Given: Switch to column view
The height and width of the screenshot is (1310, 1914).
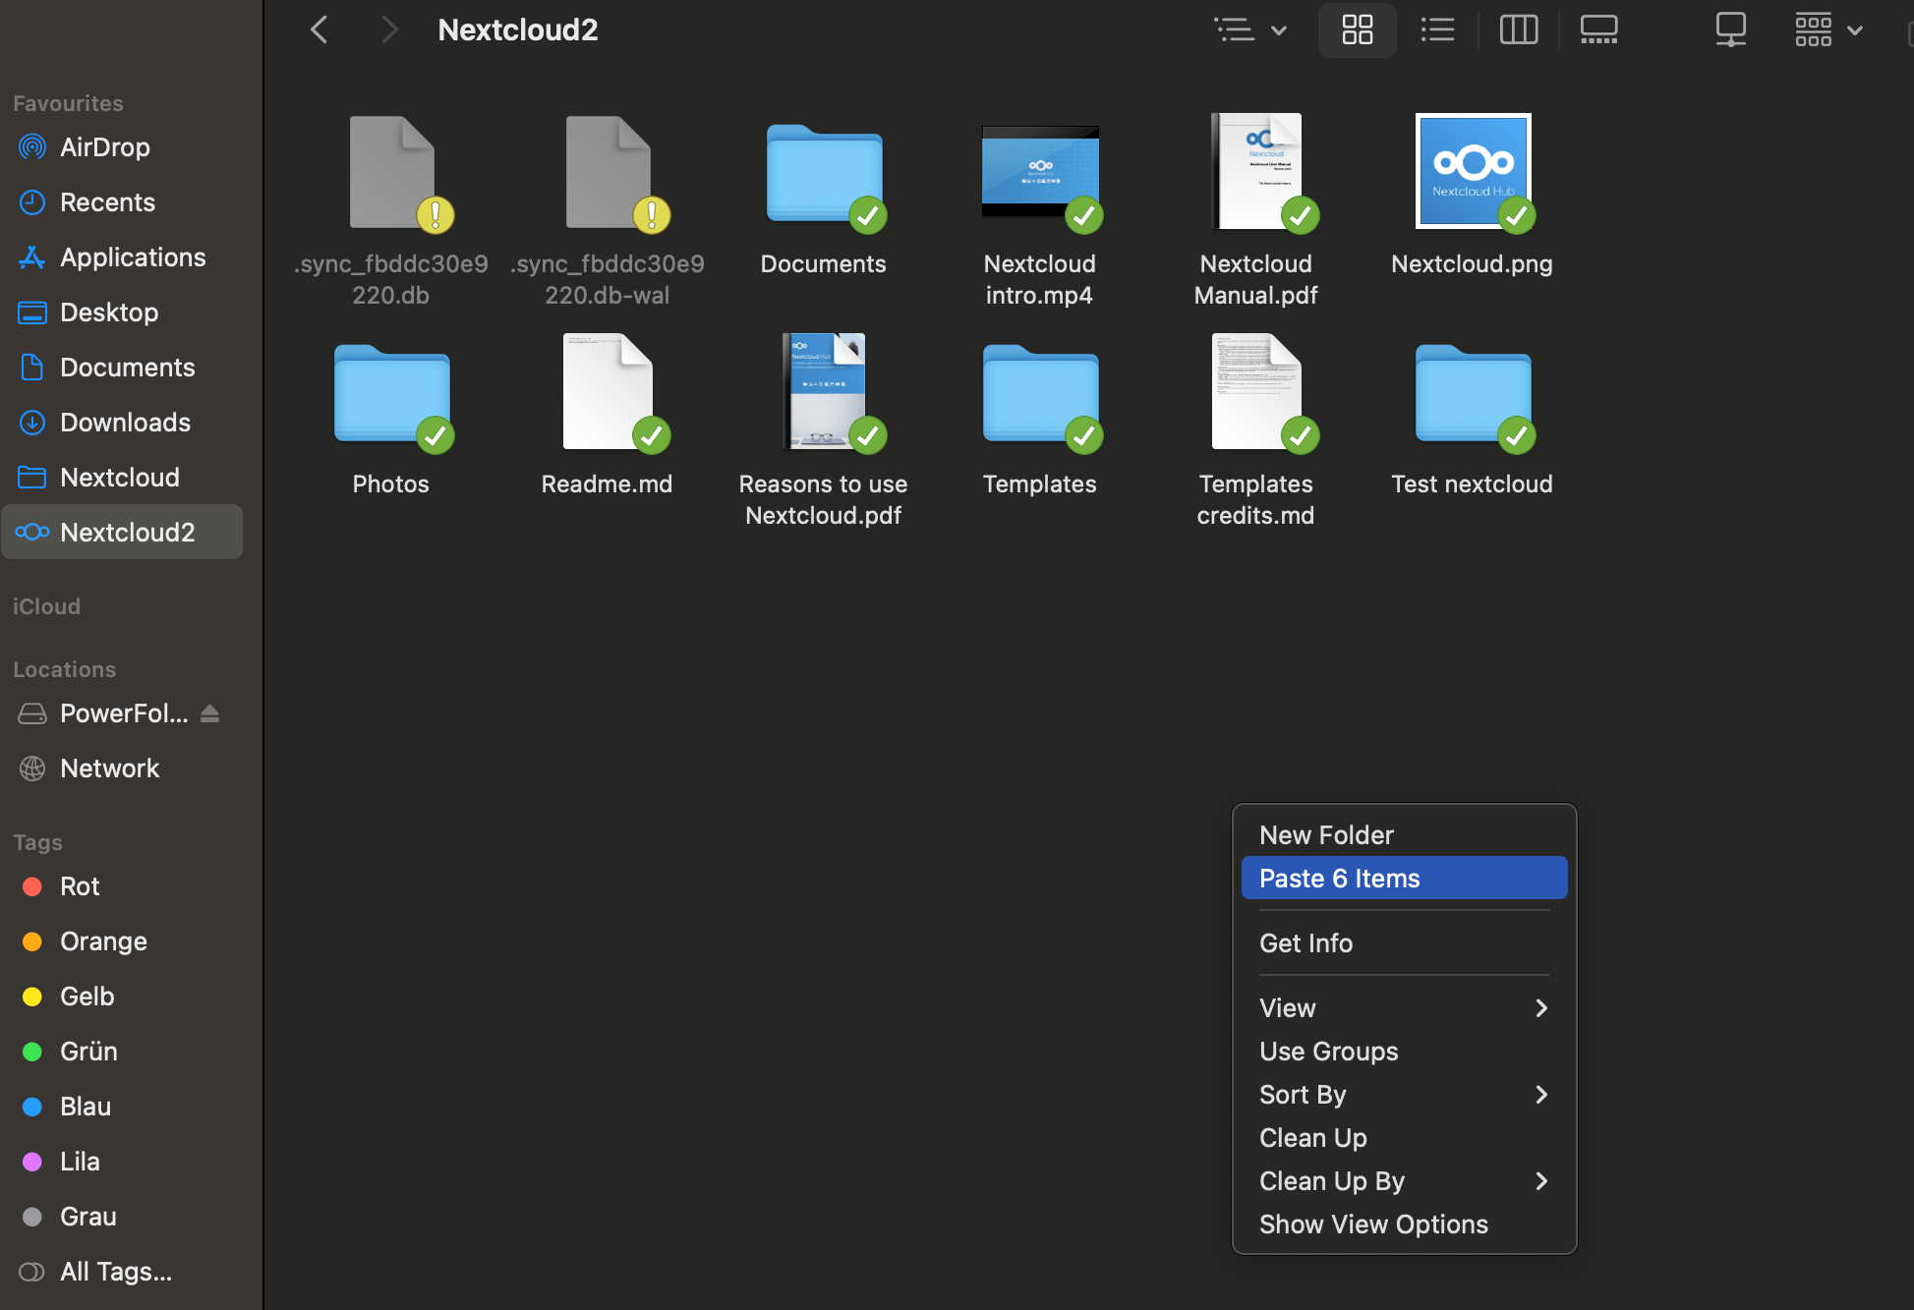Looking at the screenshot, I should (x=1518, y=29).
